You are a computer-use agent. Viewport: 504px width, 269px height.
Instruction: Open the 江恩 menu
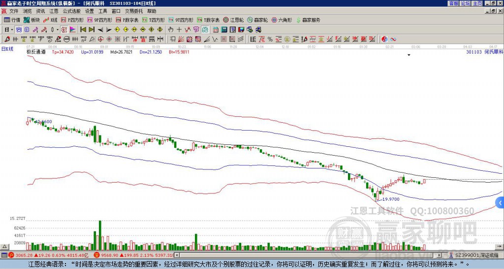(54, 11)
